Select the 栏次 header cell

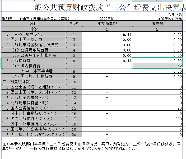(74, 24)
